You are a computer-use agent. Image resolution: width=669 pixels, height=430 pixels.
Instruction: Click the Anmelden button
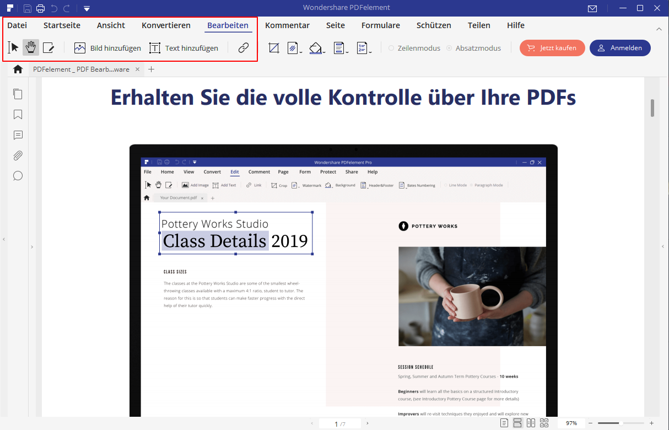point(620,48)
